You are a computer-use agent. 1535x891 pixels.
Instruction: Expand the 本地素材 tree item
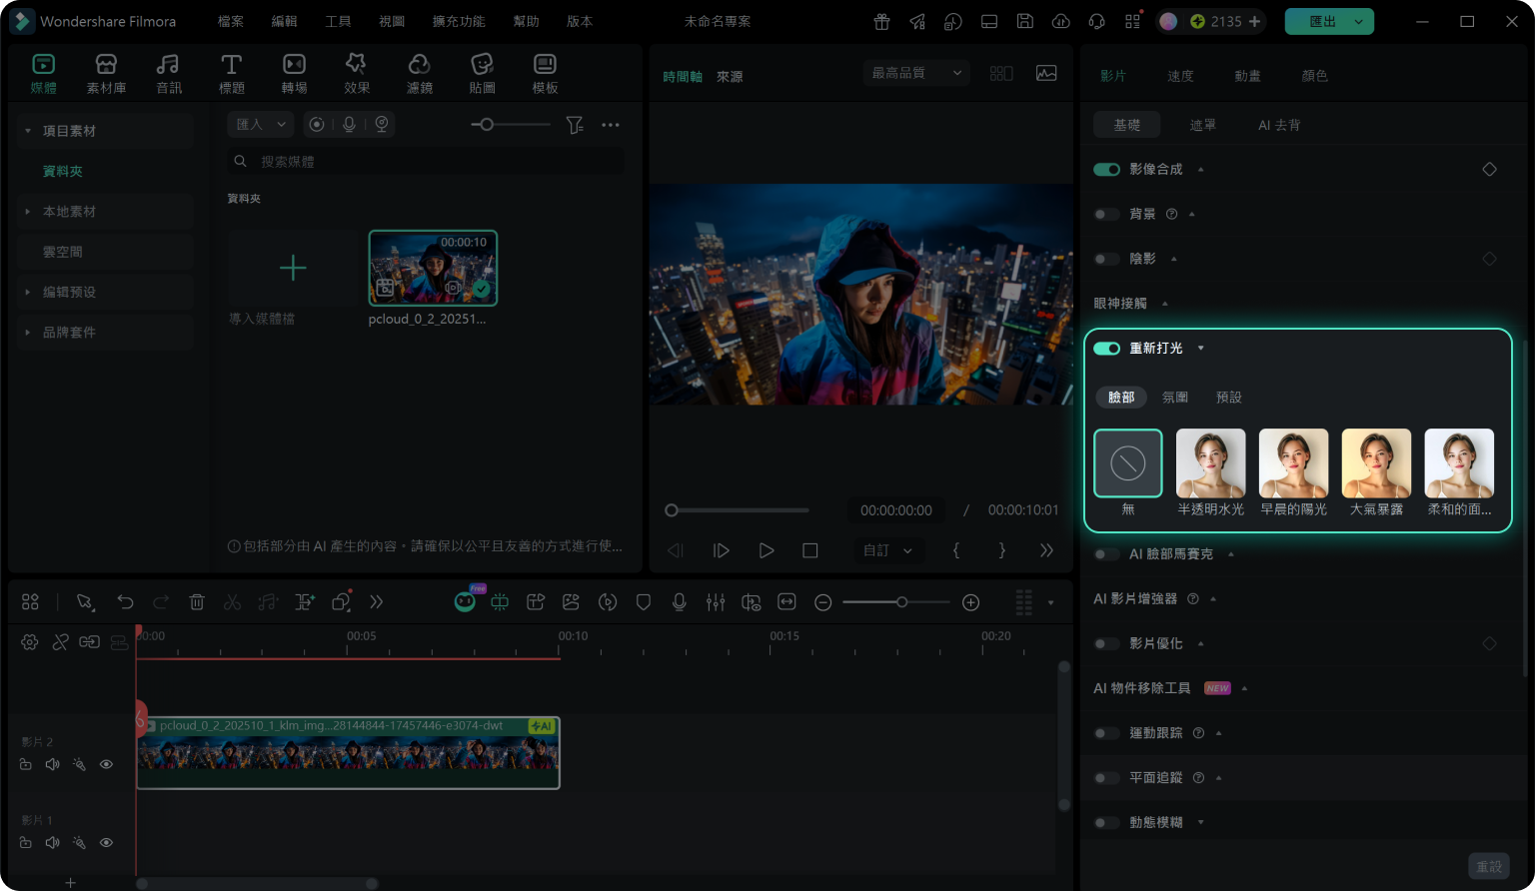point(28,212)
